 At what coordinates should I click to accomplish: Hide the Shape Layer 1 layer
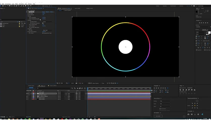pos(27,98)
